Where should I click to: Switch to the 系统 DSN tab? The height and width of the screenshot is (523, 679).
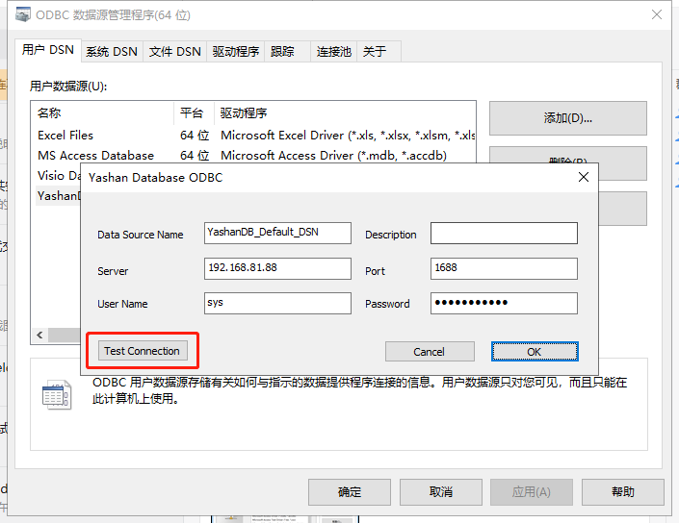point(112,52)
